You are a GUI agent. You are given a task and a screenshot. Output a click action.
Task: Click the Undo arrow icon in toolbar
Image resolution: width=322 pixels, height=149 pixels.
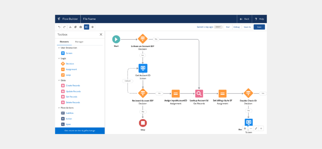[x=59, y=27]
